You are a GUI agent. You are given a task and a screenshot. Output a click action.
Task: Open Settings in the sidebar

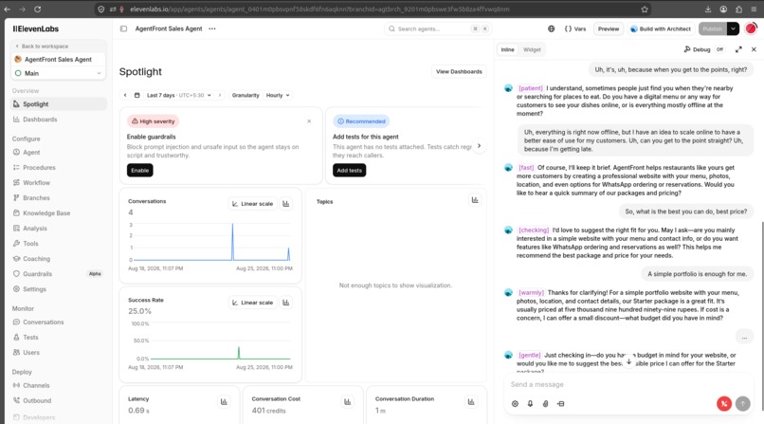59,289
